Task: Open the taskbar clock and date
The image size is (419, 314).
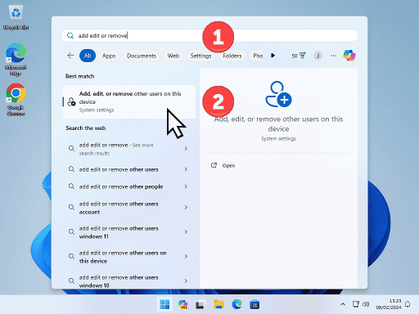Action: tap(389, 304)
